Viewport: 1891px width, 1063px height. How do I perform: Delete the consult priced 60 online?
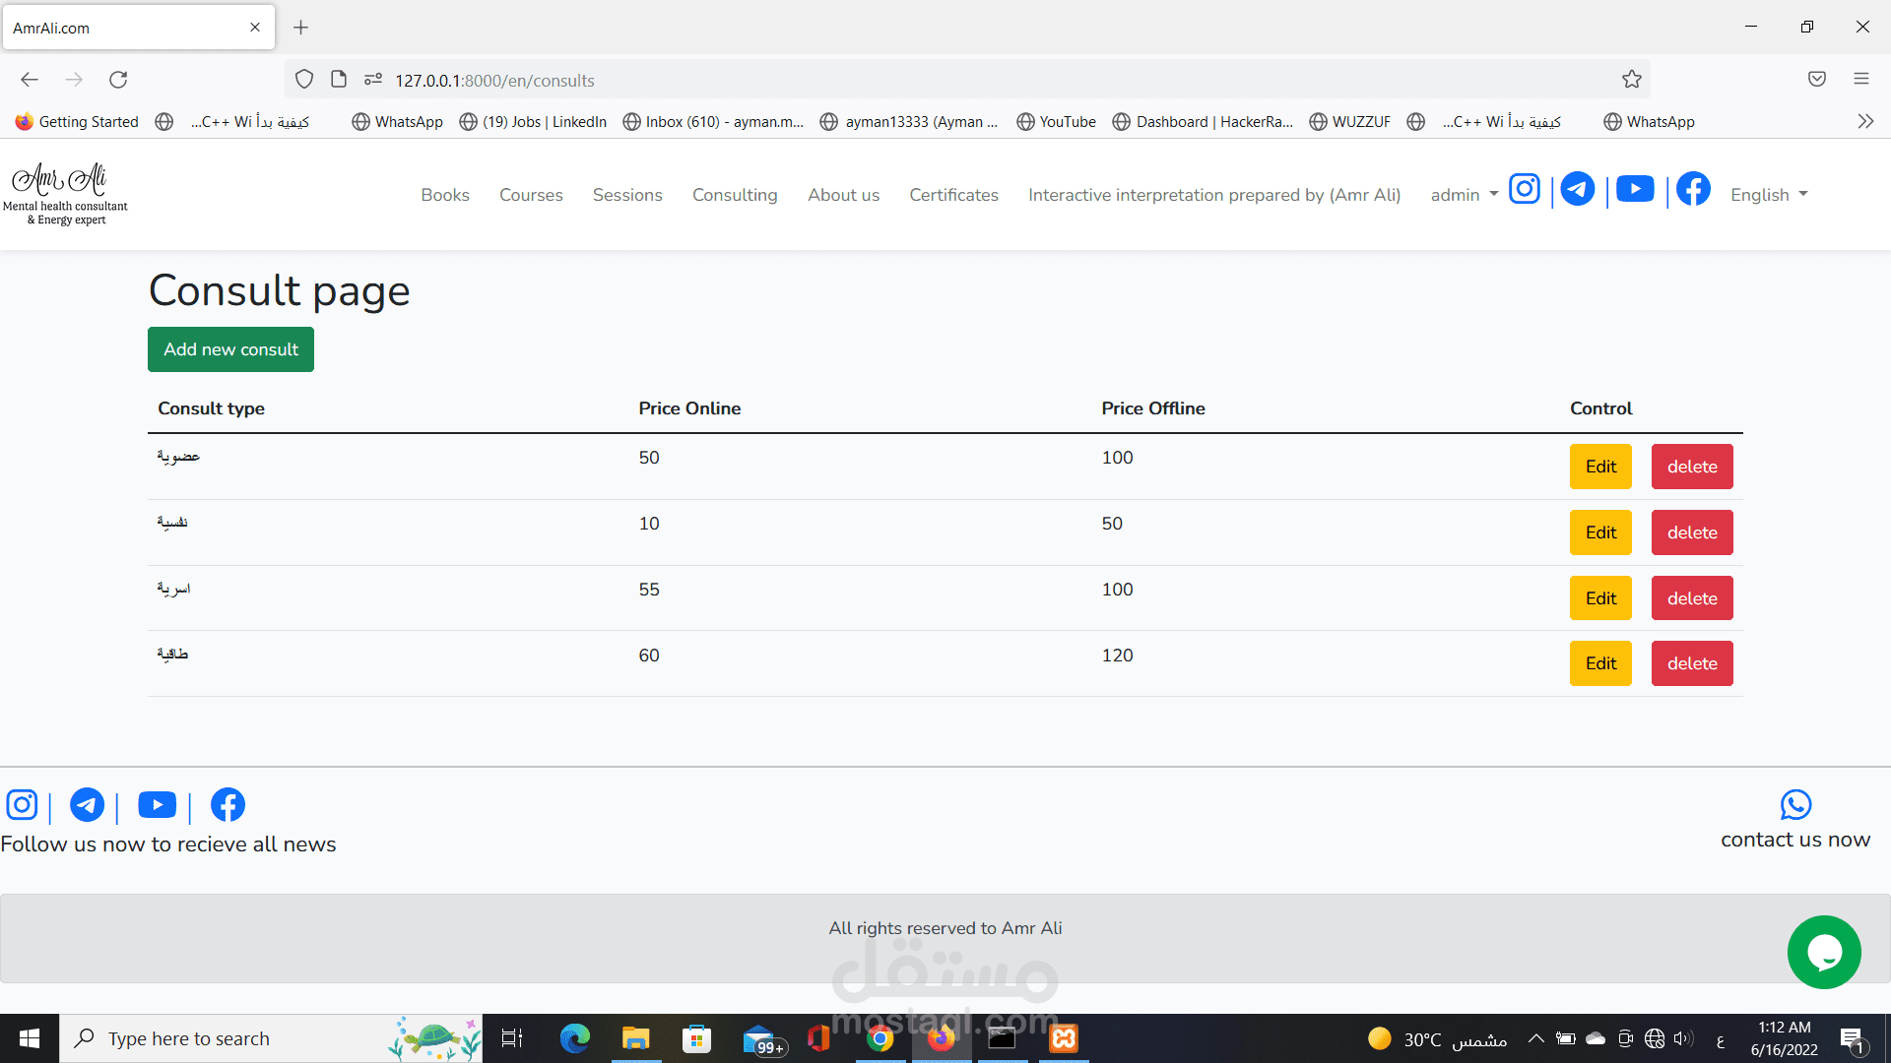pyautogui.click(x=1691, y=663)
